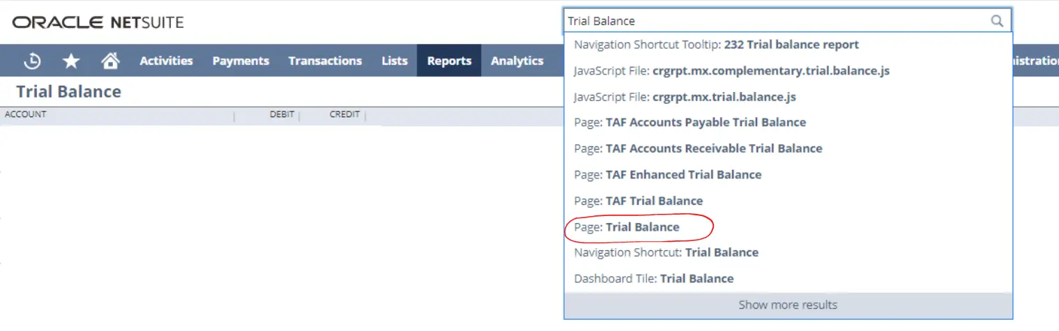This screenshot has height=331, width=1059.
Task: Click the search magnifier icon
Action: 997,21
